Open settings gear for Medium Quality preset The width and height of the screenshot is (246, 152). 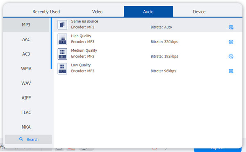[231, 57]
